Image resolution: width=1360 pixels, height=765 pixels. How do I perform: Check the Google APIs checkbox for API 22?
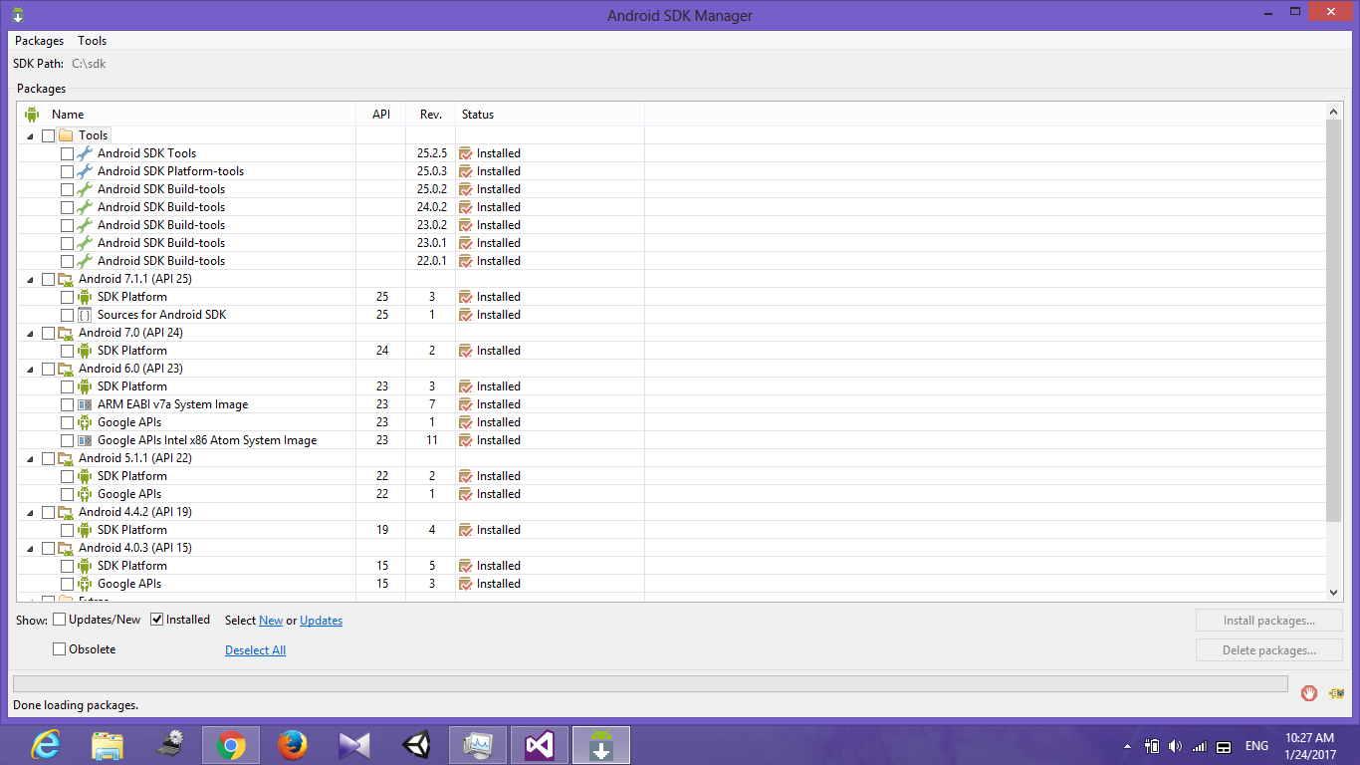(x=67, y=494)
